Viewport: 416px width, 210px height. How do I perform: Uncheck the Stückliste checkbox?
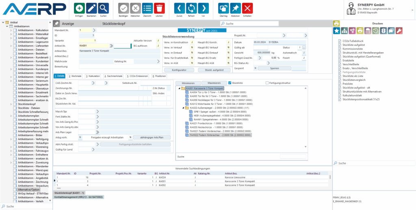click(x=230, y=83)
